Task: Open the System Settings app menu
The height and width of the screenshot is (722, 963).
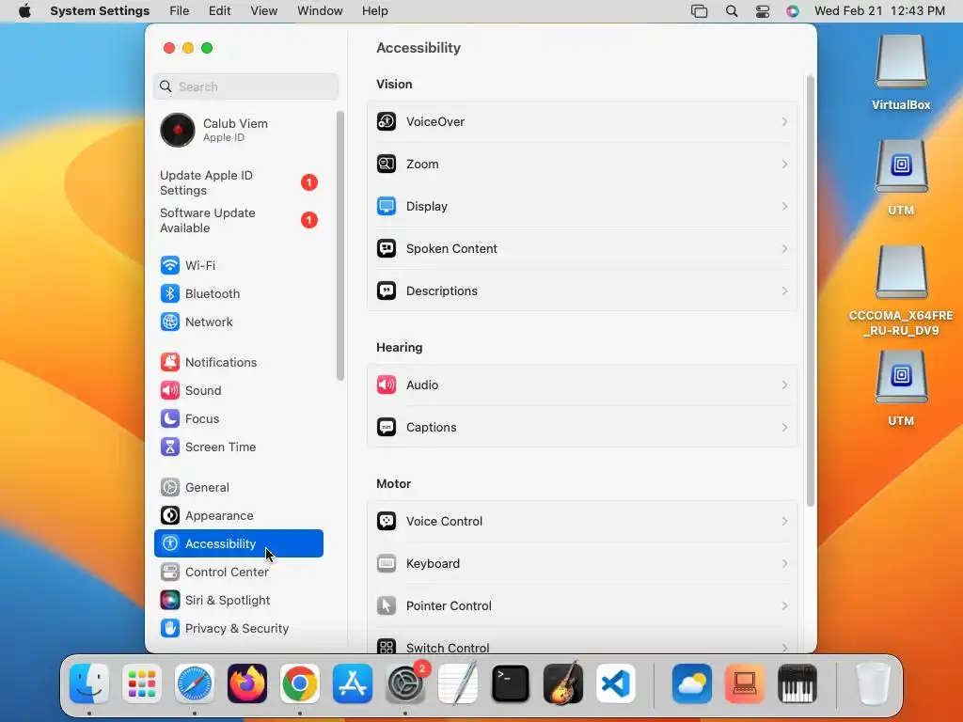Action: click(100, 11)
